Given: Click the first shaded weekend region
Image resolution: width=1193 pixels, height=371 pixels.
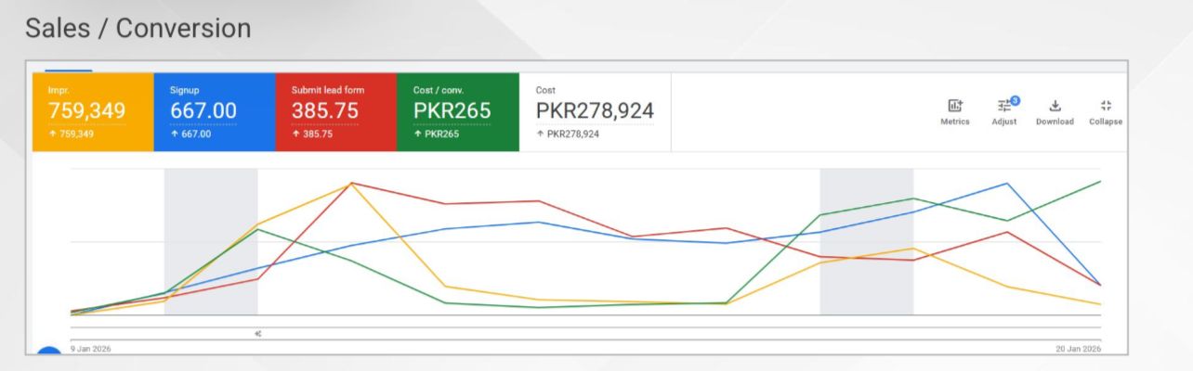Looking at the screenshot, I should coord(211,241).
